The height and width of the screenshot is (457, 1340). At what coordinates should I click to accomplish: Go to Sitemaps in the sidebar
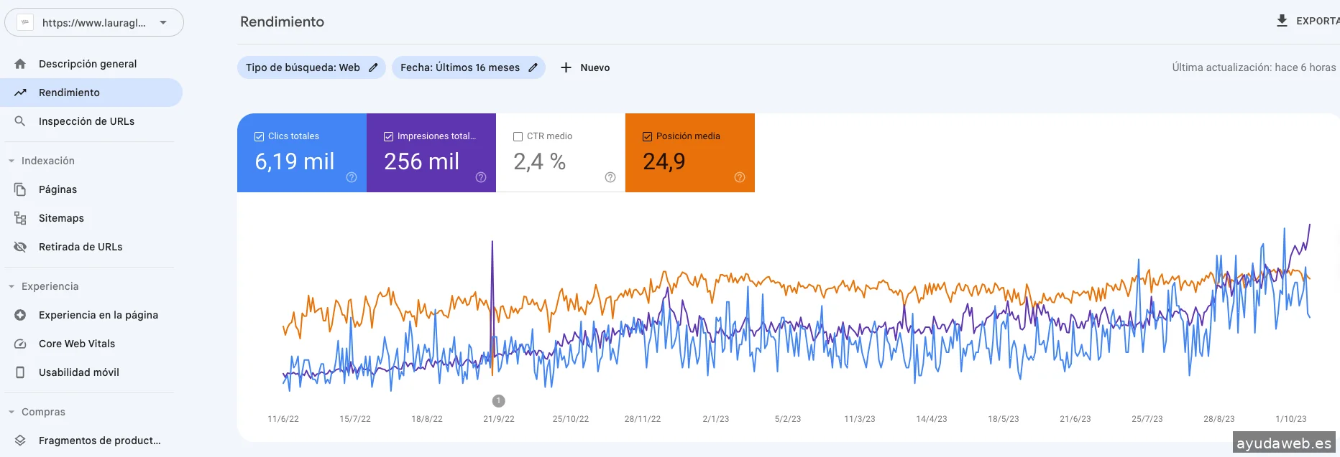point(61,218)
